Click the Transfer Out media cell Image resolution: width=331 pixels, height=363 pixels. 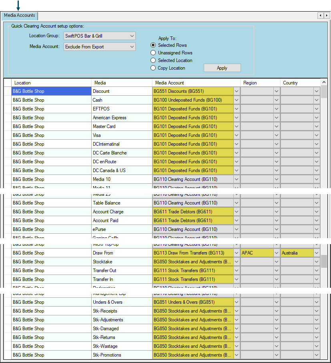pyautogui.click(x=122, y=271)
